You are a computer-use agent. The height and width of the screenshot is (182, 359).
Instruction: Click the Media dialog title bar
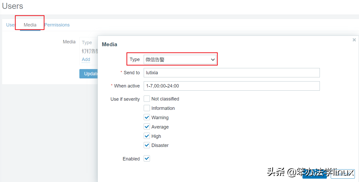(182, 44)
